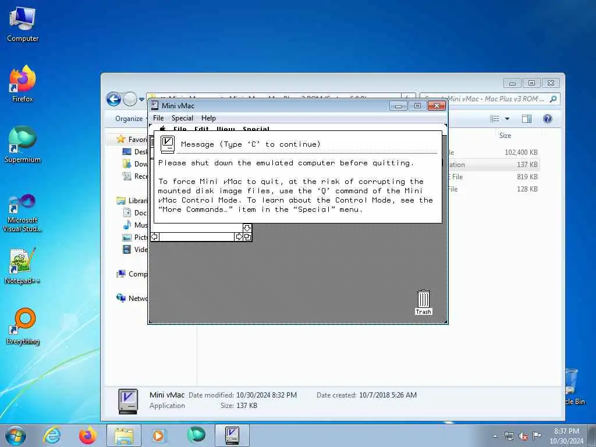Image resolution: width=596 pixels, height=447 pixels.
Task: Open the Action Center flag icon
Action: 537,435
